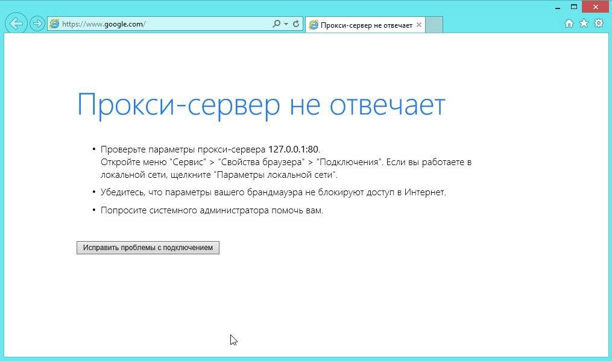Minimize the browser window
The width and height of the screenshot is (612, 361).
[557, 7]
